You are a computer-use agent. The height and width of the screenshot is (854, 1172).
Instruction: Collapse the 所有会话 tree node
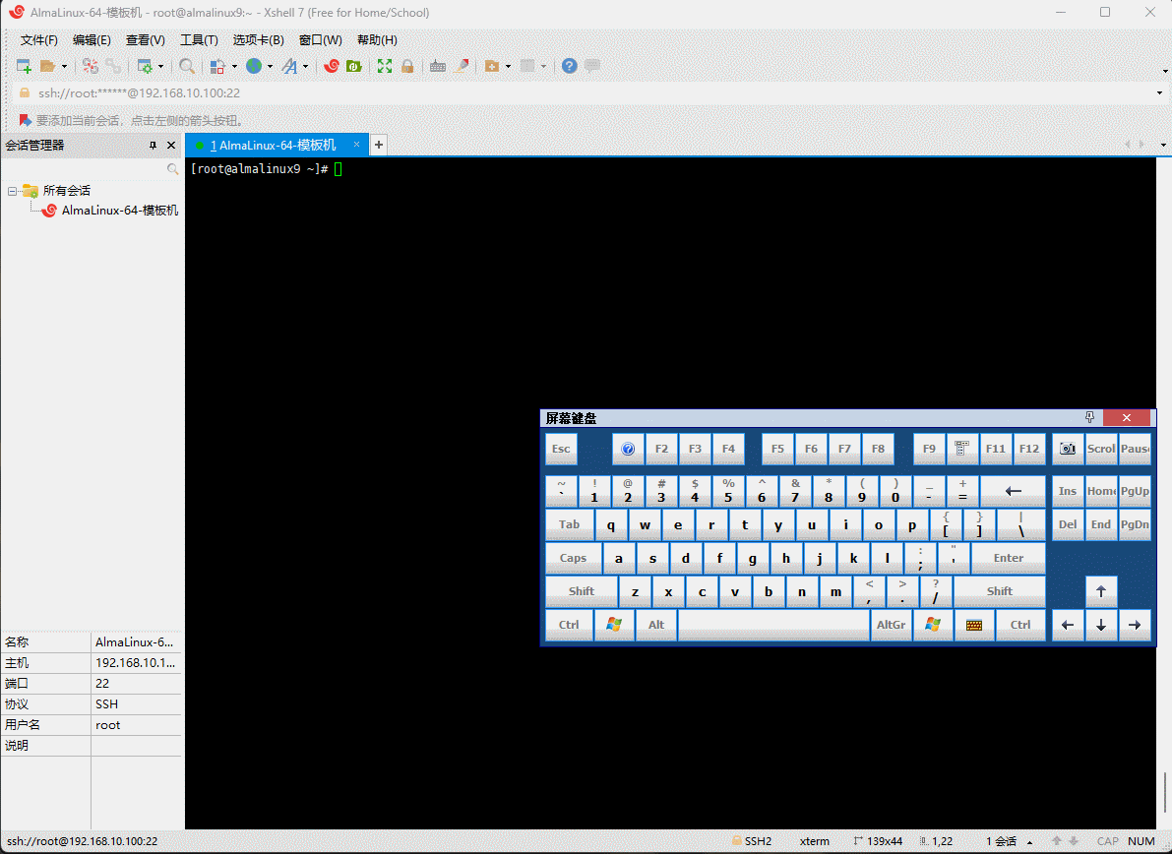coord(13,191)
